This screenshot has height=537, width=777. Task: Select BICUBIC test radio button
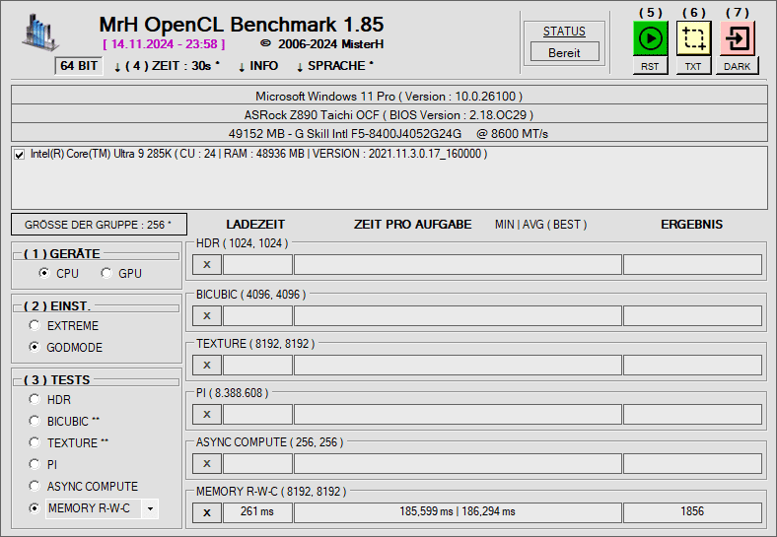click(35, 421)
